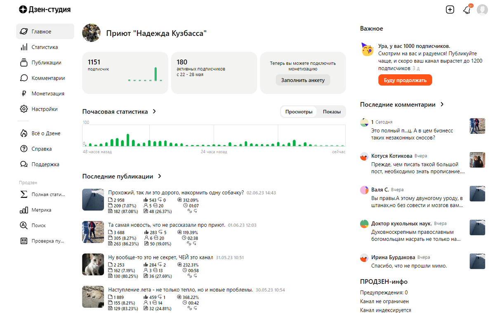This screenshot has width=495, height=313.
Task: Open post Та самая новость про приют
Action: click(x=167, y=225)
